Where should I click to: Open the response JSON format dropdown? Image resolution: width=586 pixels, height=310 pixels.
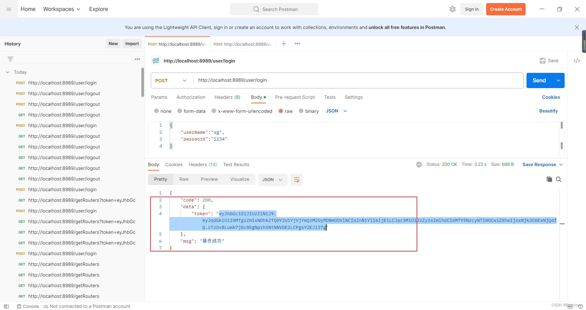point(273,180)
